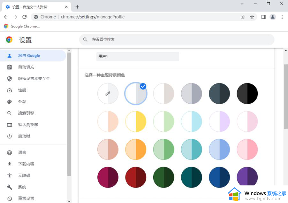Open 重置设置 section

click(x=33, y=199)
